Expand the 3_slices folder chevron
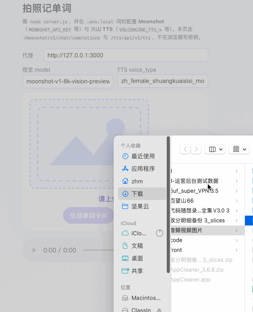This screenshot has height=312, width=253. [x=236, y=221]
